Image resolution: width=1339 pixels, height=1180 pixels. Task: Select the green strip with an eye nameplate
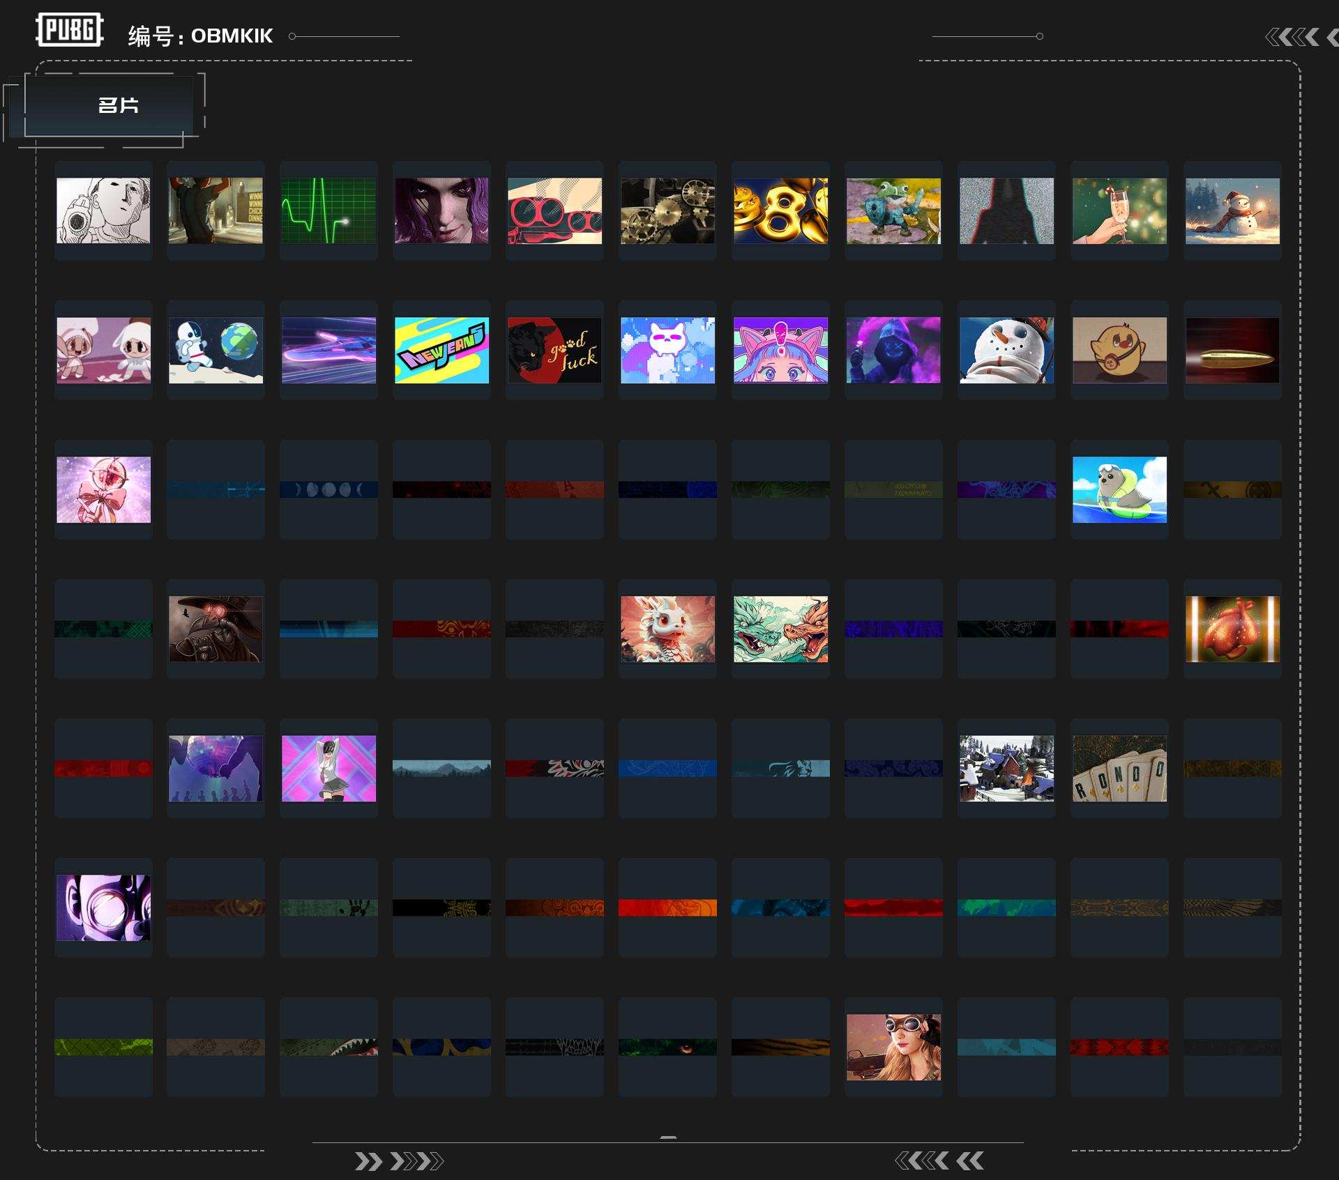coord(668,1047)
